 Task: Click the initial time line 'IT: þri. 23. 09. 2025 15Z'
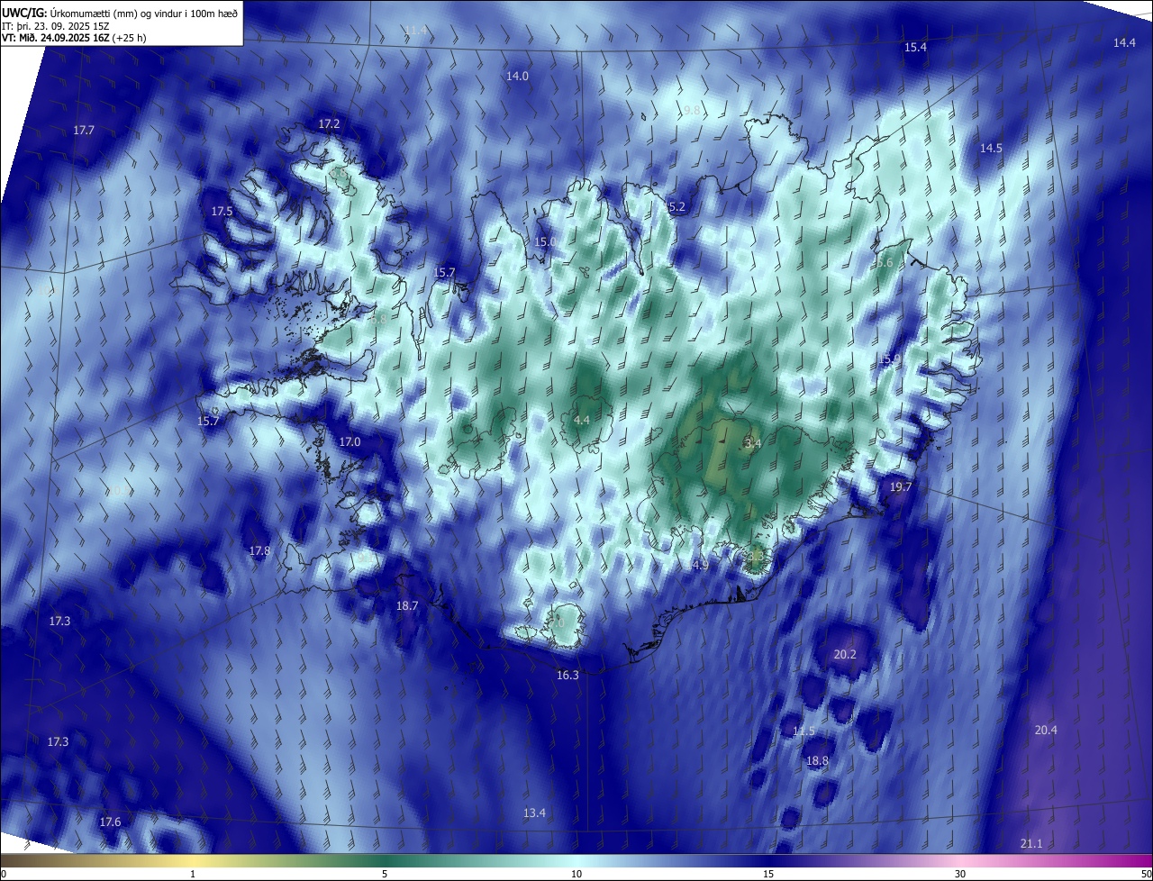click(56, 25)
